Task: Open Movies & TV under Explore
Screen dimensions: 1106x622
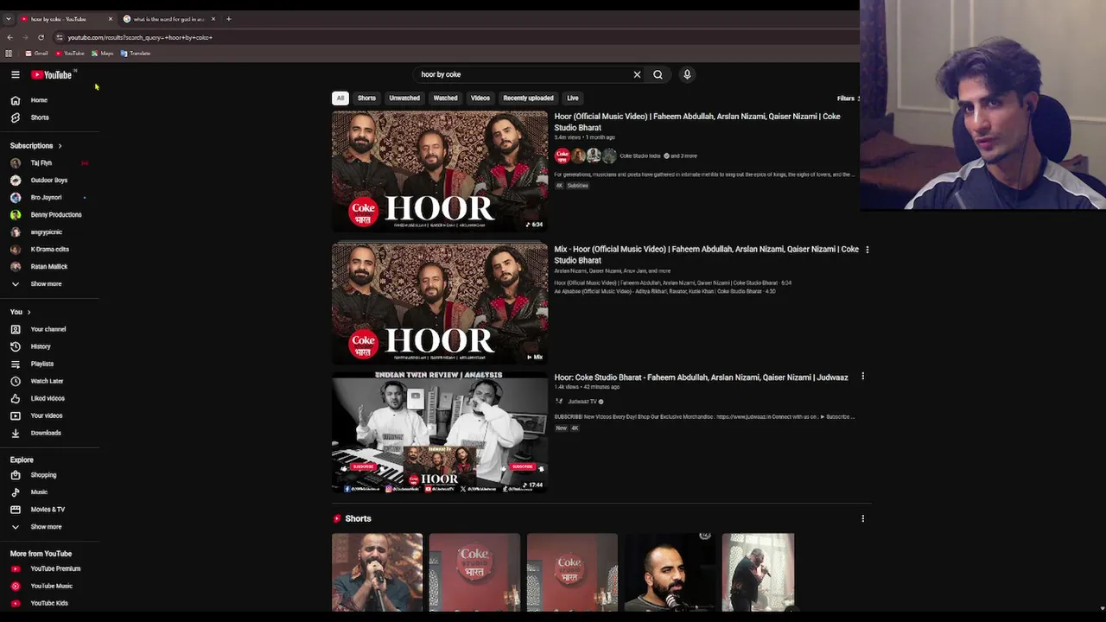Action: click(x=49, y=509)
